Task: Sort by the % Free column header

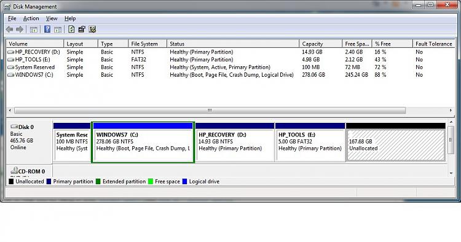Action: pyautogui.click(x=392, y=44)
